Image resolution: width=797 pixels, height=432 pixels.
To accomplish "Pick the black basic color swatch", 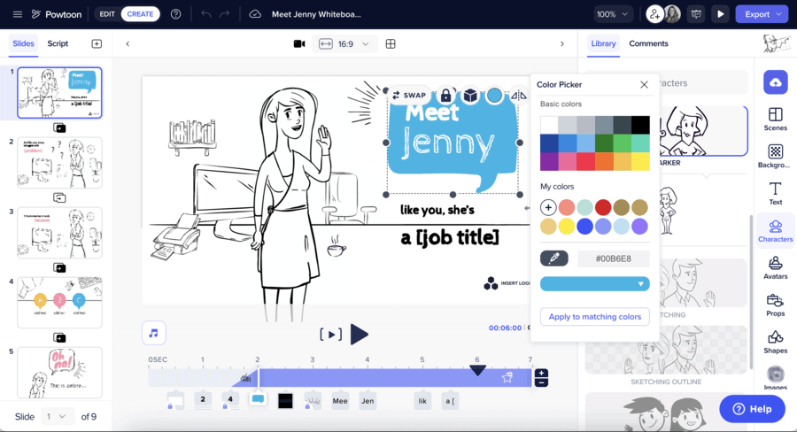I will click(640, 125).
